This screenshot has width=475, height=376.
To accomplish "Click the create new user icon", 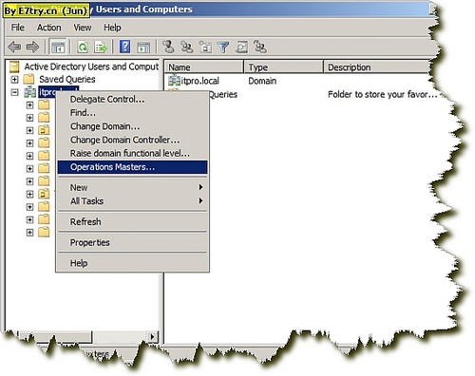I will point(168,47).
